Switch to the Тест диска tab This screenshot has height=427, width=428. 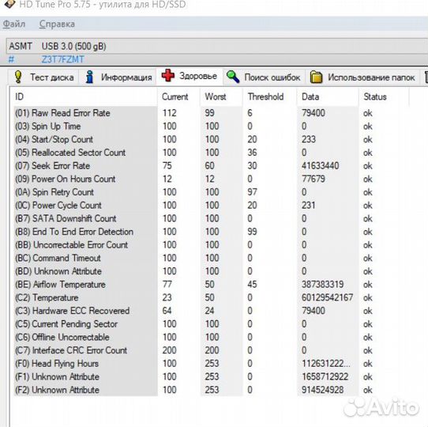tap(44, 77)
